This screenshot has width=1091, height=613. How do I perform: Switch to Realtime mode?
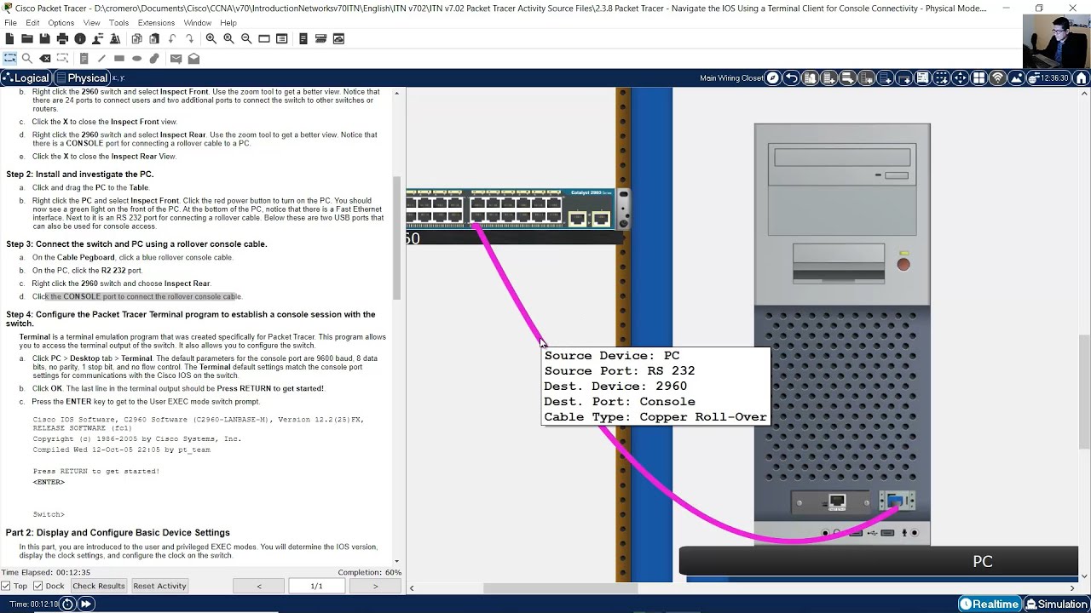(989, 604)
